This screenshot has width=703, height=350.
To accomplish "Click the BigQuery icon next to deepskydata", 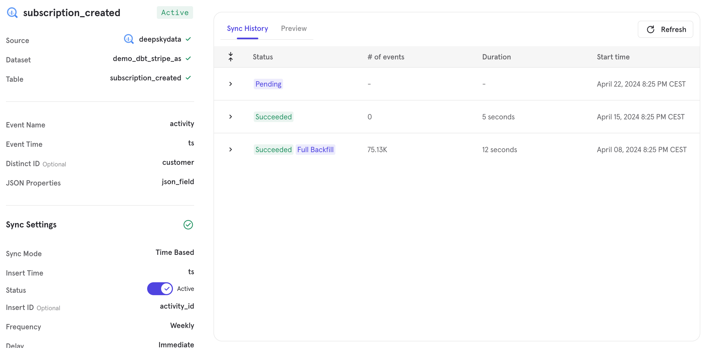I will click(129, 39).
